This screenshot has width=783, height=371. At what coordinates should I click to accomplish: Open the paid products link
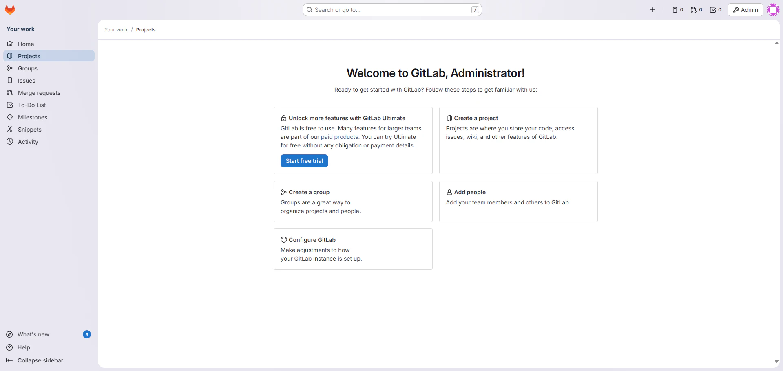tap(339, 137)
